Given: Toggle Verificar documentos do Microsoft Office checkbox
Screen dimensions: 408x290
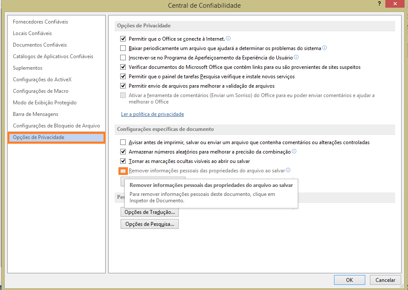Looking at the screenshot, I should tap(123, 67).
